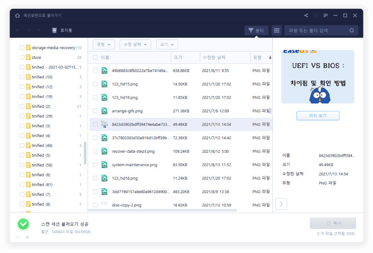
Task: Tick the checkbox for recover-data-step3.png
Action: tap(95, 151)
